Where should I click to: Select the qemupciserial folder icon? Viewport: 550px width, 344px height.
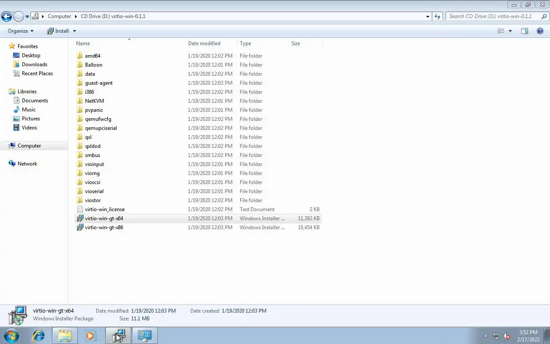[x=79, y=128]
